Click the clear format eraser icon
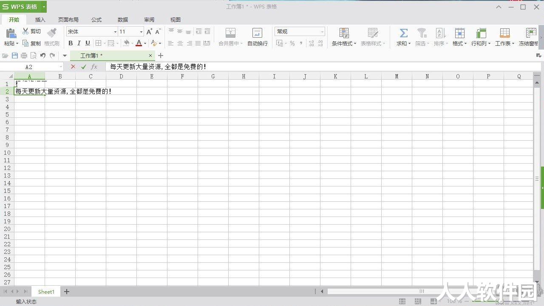This screenshot has height=306, width=544. point(154,43)
